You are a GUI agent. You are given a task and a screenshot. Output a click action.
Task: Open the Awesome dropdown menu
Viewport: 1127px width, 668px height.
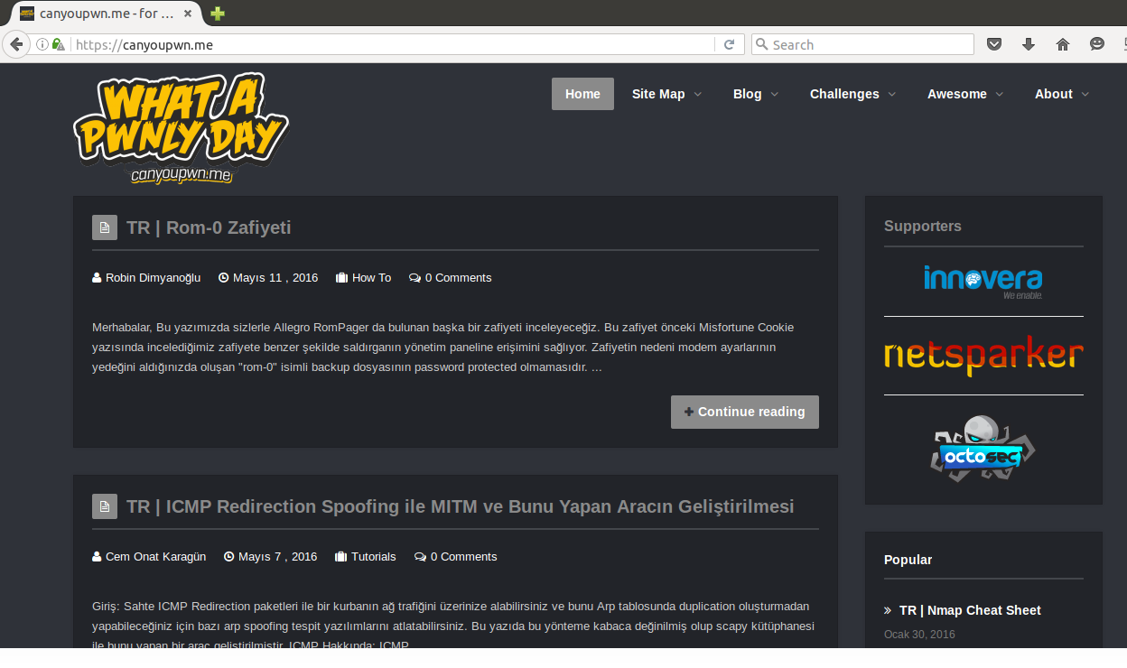coord(965,94)
